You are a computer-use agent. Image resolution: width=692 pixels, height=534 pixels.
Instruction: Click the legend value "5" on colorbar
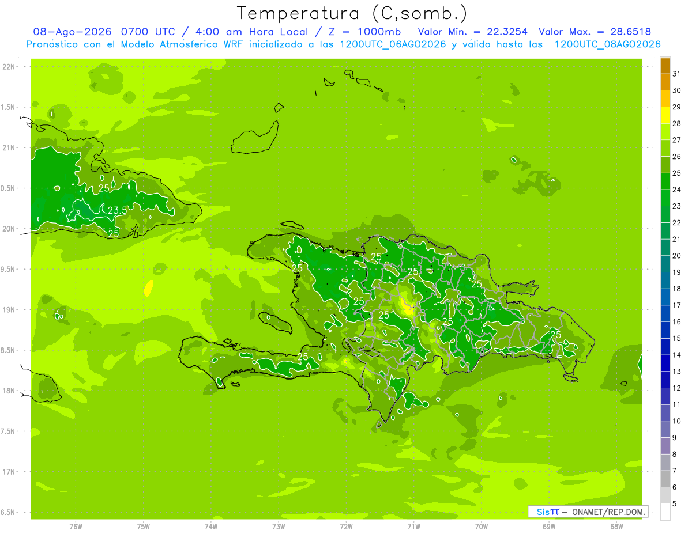[675, 504]
